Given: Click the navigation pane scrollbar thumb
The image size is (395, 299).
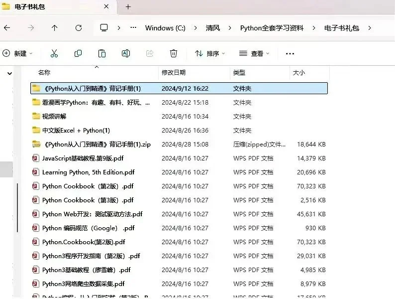Looking at the screenshot, I should pos(17,208).
